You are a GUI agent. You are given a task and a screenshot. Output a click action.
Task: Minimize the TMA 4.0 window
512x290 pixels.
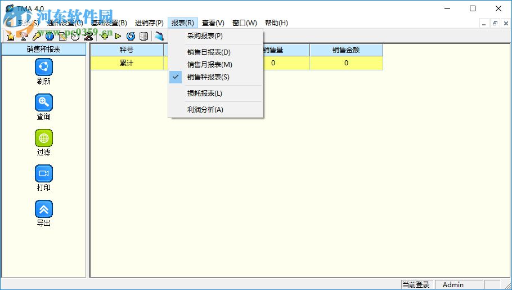point(446,9)
